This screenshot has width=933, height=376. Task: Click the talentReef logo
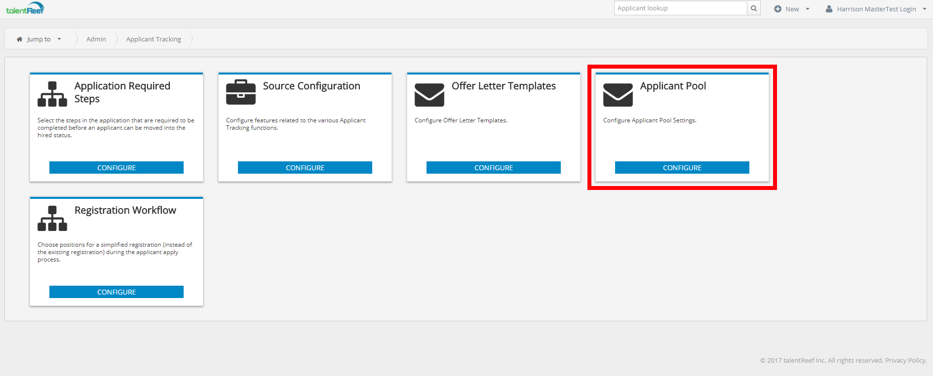(25, 8)
